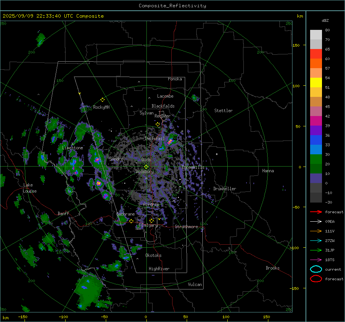Click the Brooks label
The width and height of the screenshot is (345, 322).
273,268
